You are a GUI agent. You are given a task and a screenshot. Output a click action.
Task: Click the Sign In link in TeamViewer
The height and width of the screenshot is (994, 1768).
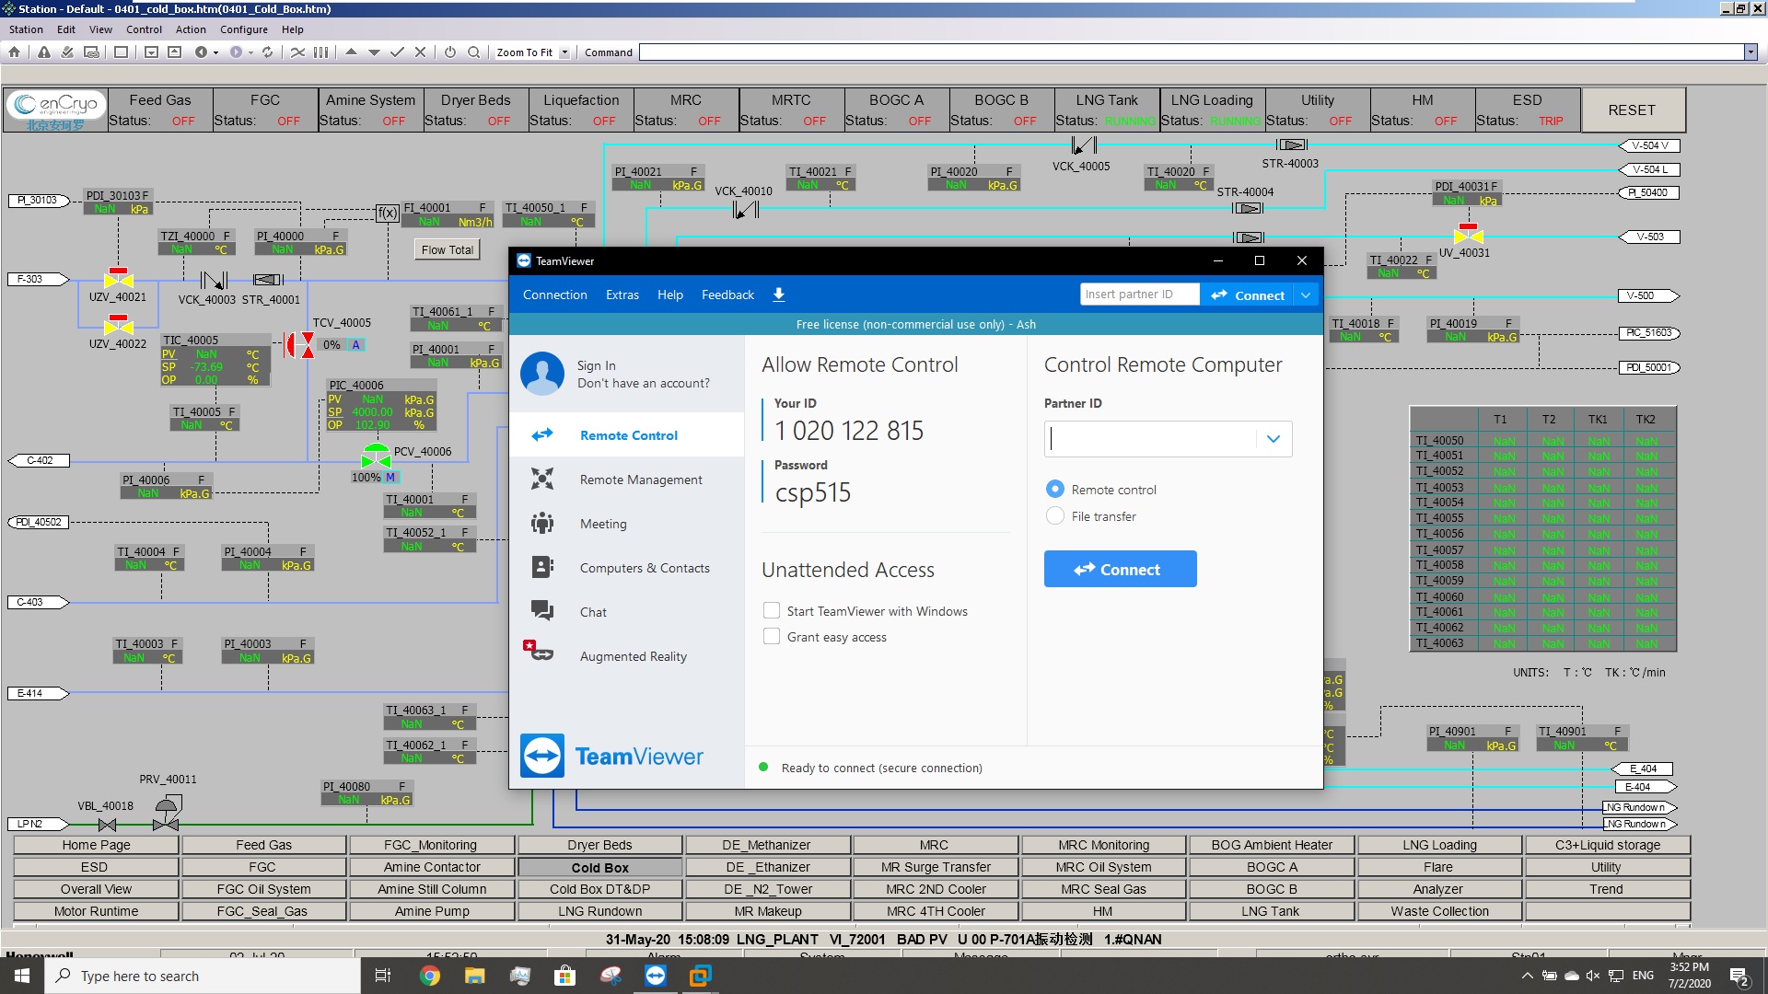pos(597,365)
